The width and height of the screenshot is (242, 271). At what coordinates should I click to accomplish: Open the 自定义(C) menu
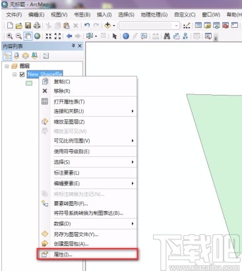point(185,15)
